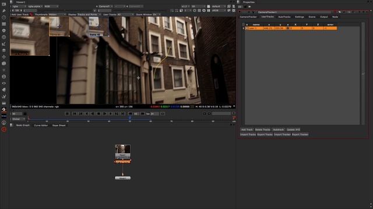373x209 pixels.
Task: Click the Import Tracks button
Action: click(248, 134)
